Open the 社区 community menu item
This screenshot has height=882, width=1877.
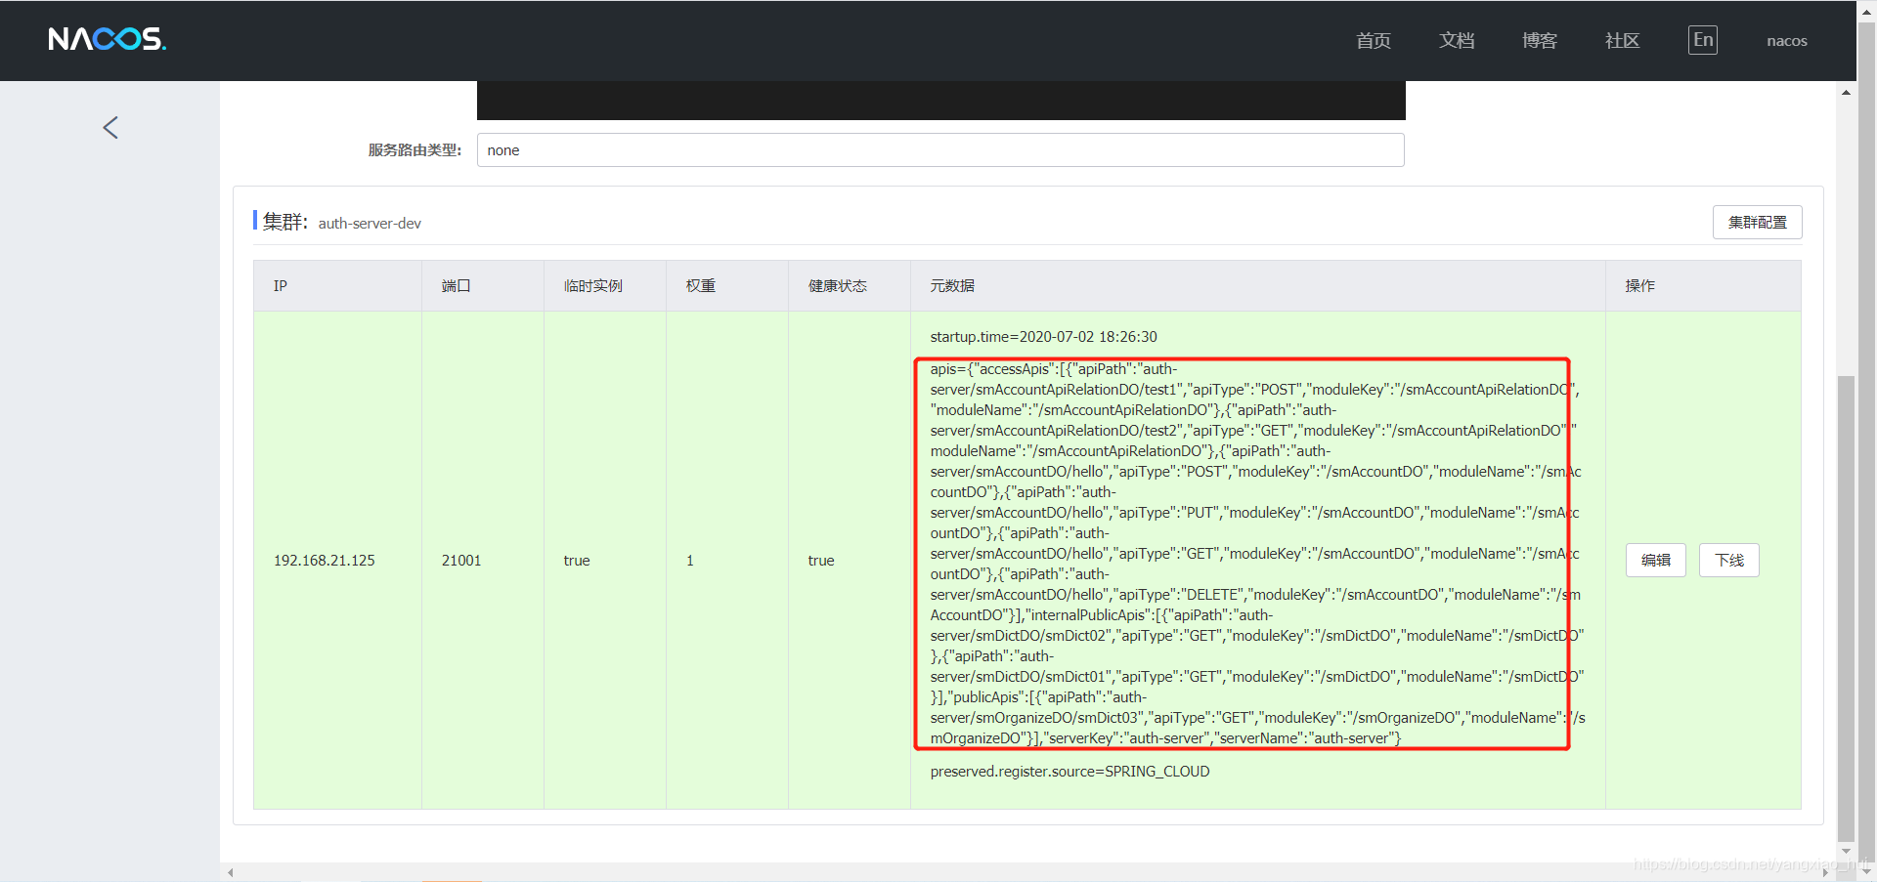1623,40
